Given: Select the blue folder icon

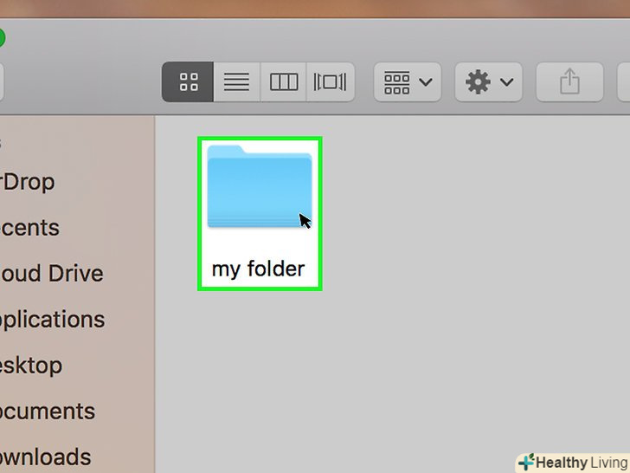Looking at the screenshot, I should coord(260,186).
